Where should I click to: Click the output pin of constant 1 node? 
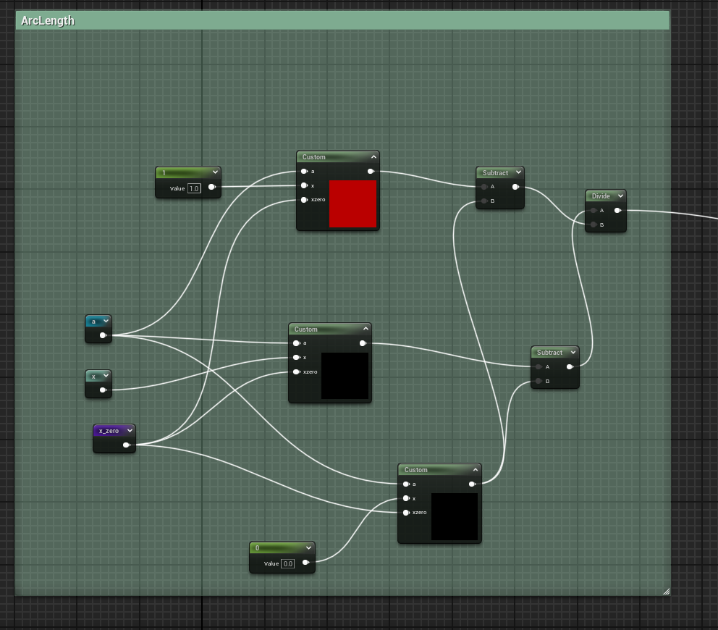point(211,188)
